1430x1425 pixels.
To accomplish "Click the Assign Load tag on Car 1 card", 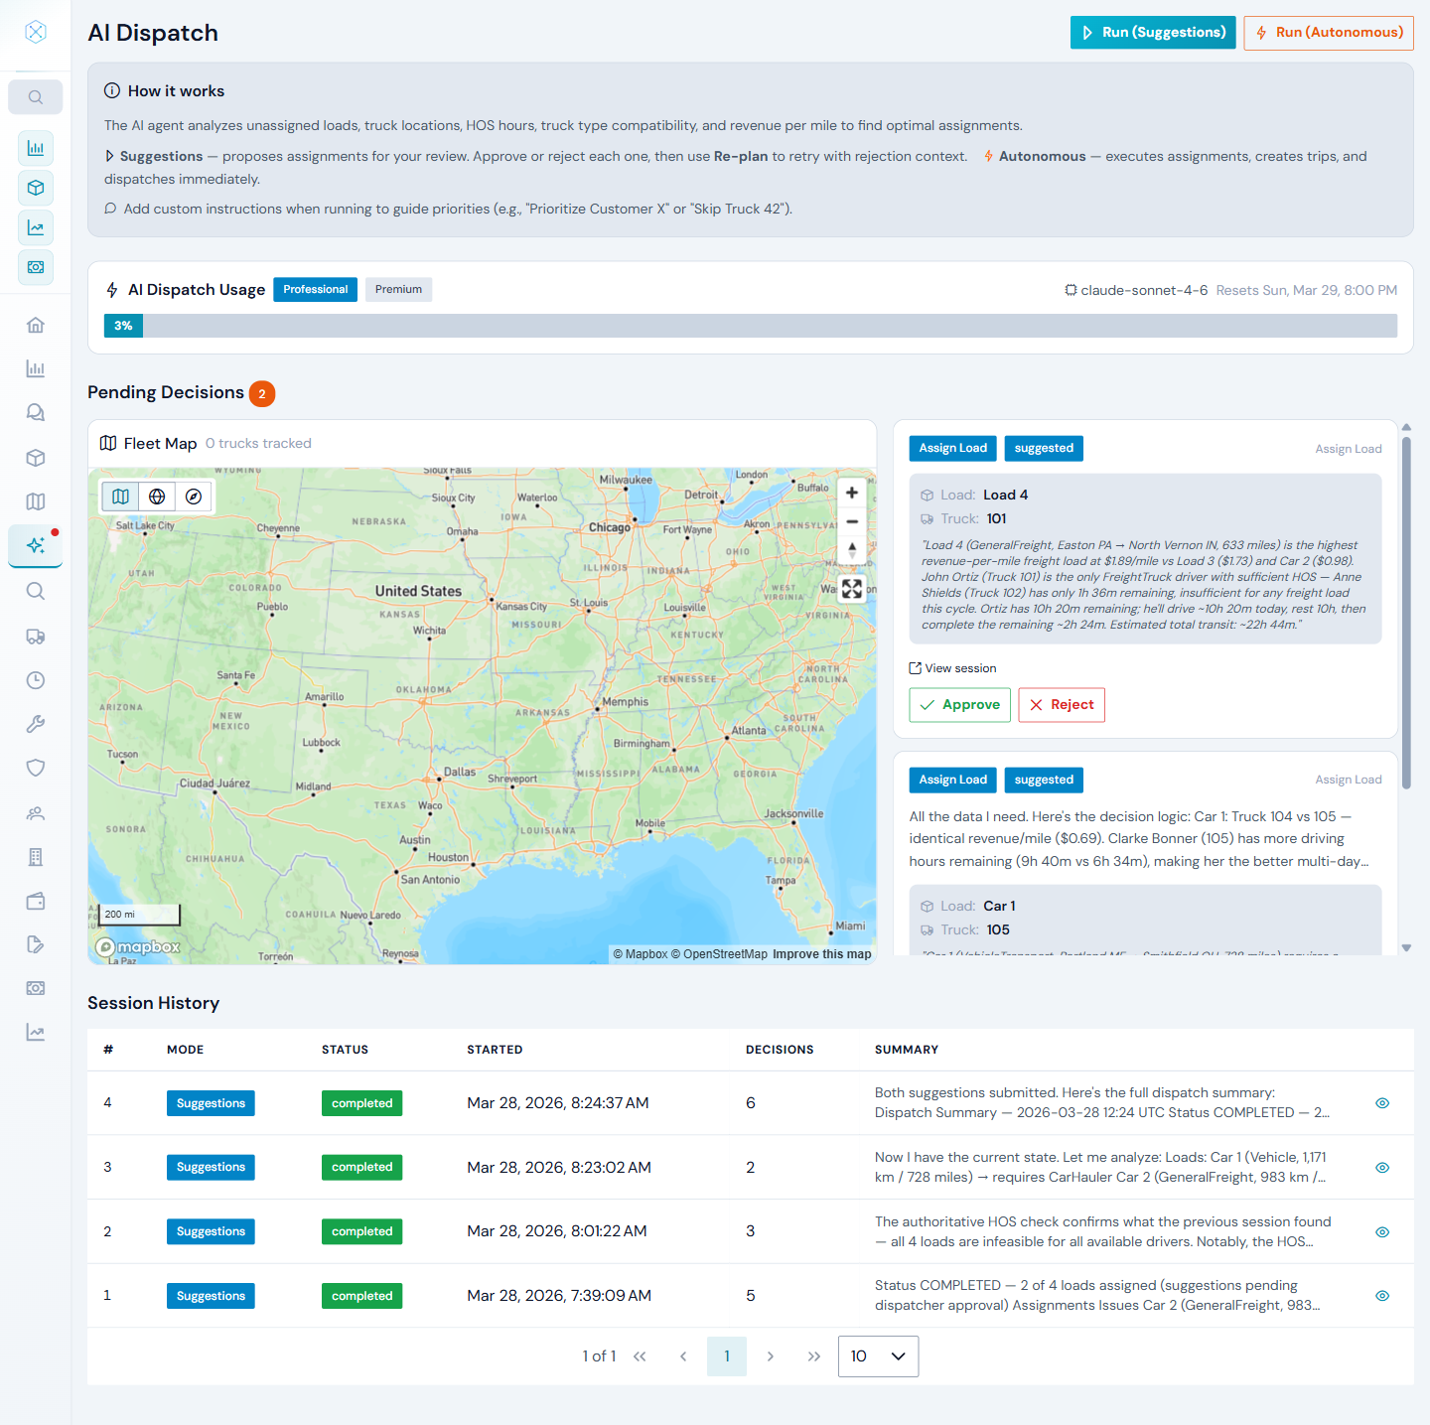I will coord(953,780).
